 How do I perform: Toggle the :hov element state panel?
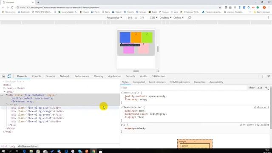point(252,88)
